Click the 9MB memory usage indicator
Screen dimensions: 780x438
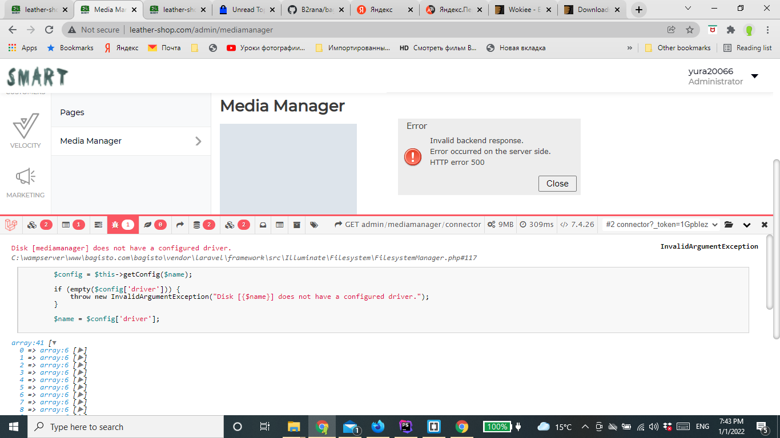(x=500, y=225)
